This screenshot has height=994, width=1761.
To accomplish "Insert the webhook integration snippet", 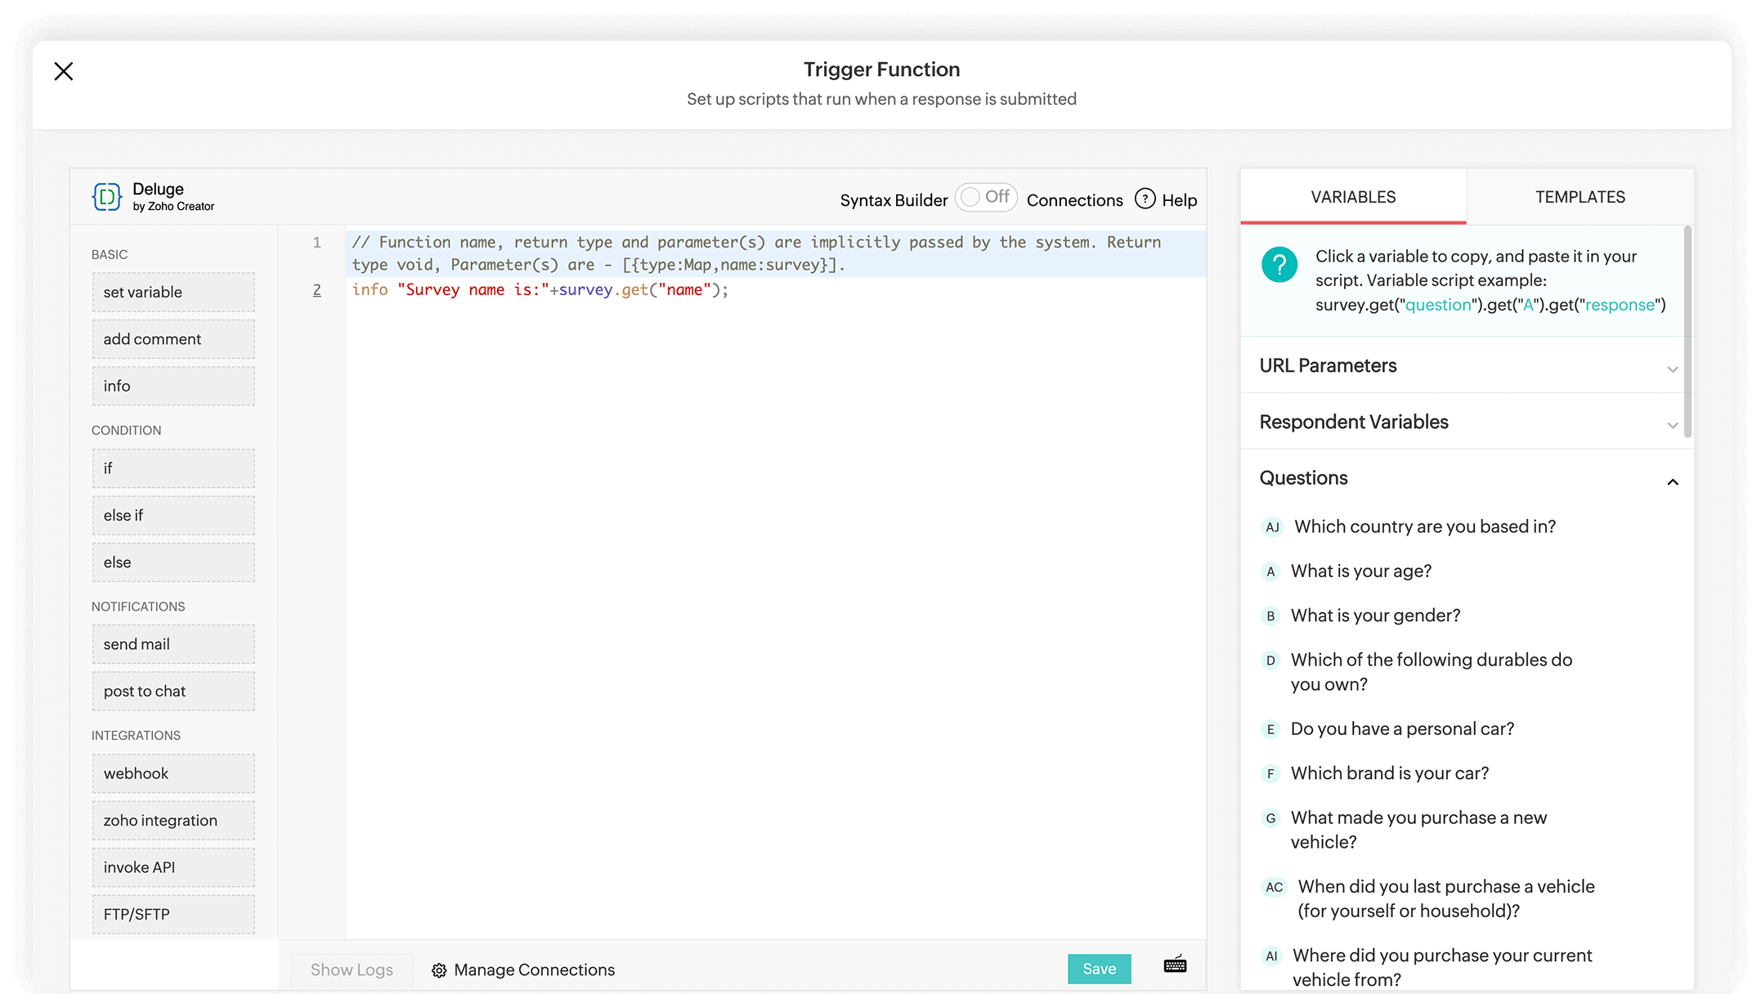I will tap(173, 773).
